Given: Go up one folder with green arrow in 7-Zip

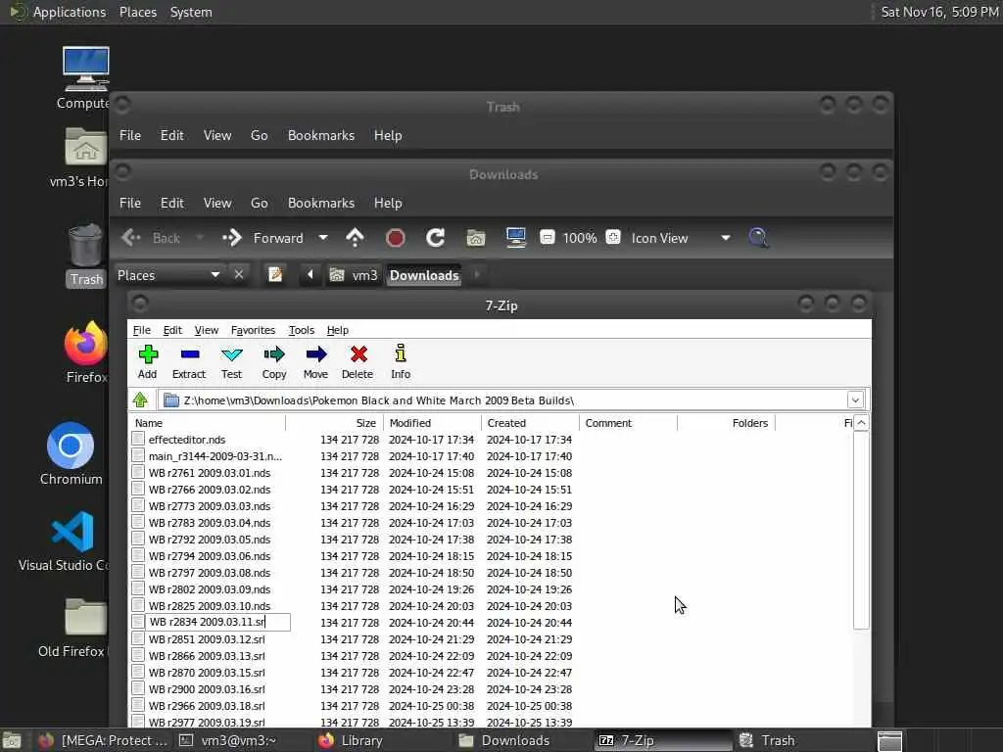Looking at the screenshot, I should click(141, 400).
